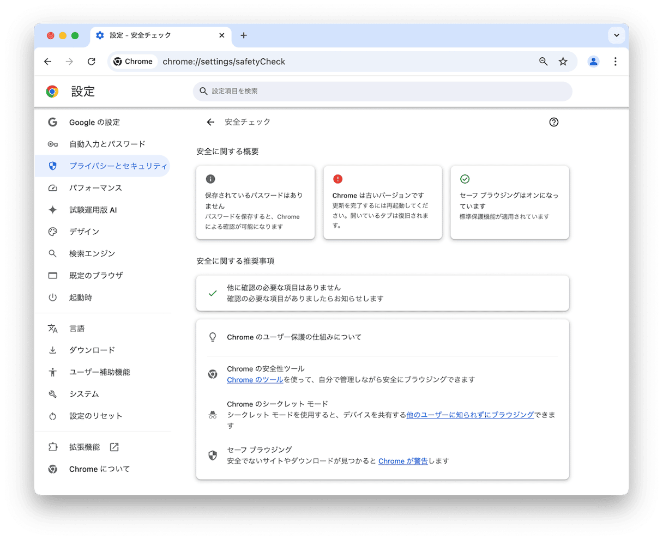Viewport: 663px width, 540px height.
Task: Open a new tab with the plus button
Action: coord(244,35)
